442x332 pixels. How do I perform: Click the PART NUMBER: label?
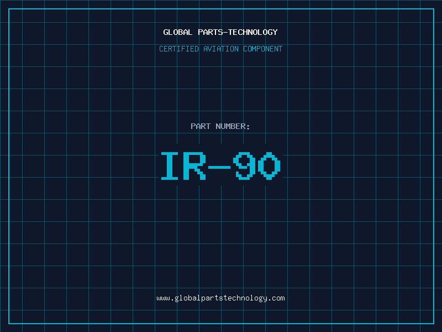click(220, 126)
